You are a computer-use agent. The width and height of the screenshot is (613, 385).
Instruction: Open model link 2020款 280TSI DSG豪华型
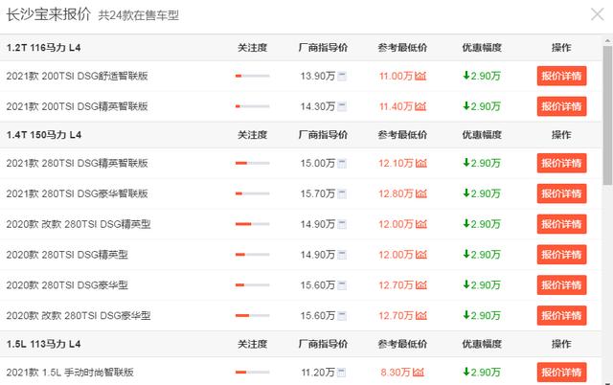[67, 285]
